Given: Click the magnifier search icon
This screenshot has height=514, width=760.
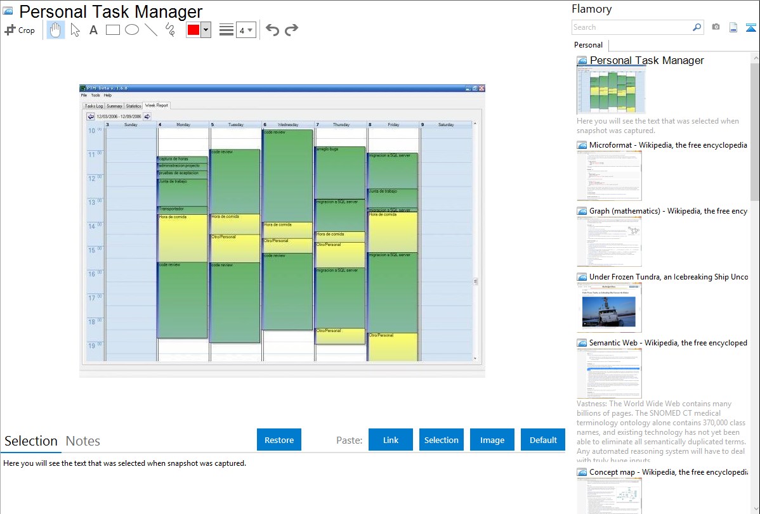Looking at the screenshot, I should pos(697,27).
